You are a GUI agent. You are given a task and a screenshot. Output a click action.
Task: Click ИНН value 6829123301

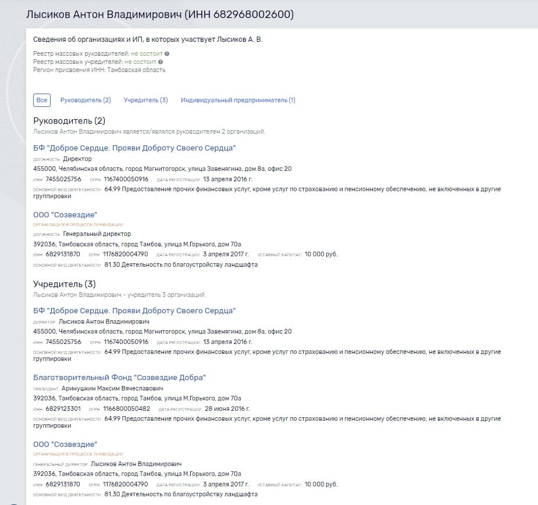[63, 409]
